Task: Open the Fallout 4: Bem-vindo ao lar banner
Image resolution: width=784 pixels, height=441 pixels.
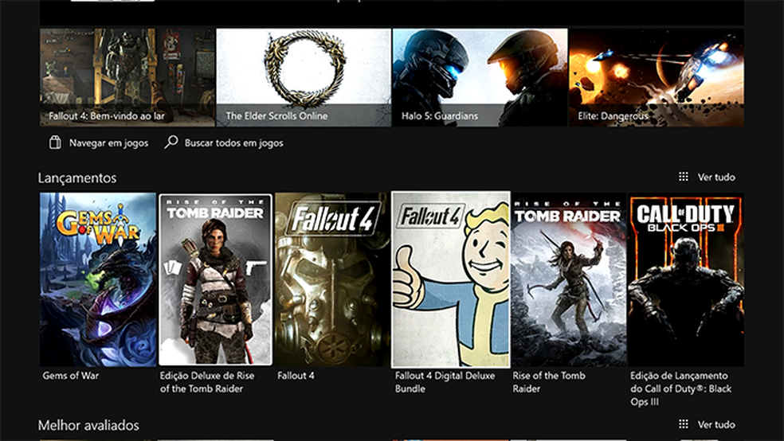Action: click(127, 77)
